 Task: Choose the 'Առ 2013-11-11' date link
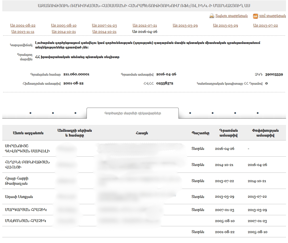click(x=23, y=32)
